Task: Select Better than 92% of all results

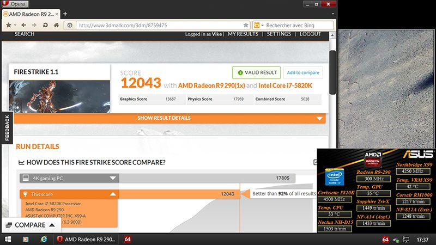Action: coord(283,194)
